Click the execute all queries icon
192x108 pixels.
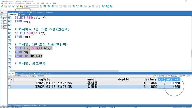[13, 6]
